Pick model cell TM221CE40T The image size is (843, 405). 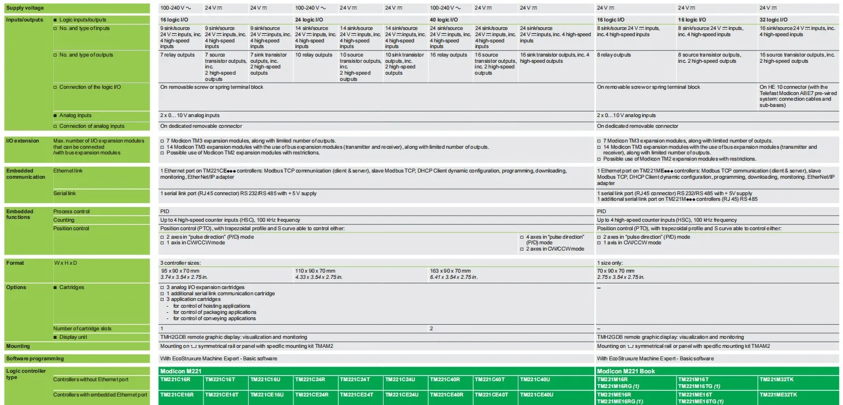click(492, 395)
